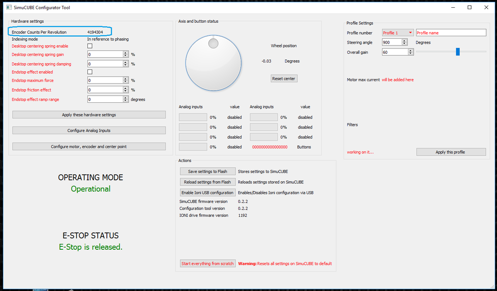Click Start everything from scratch button
The image size is (497, 291).
tap(208, 263)
